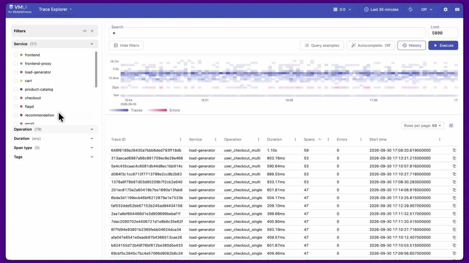Open Errors column options menu
The width and height of the screenshot is (469, 263).
[361, 140]
